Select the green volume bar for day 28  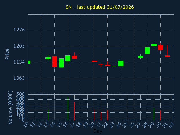tap(147, 111)
